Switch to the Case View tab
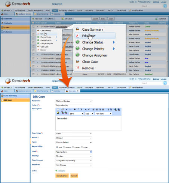169x183 pixels. click(73, 91)
